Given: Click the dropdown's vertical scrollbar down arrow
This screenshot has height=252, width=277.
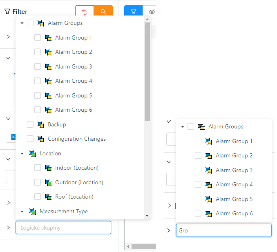Looking at the screenshot, I should (x=147, y=216).
